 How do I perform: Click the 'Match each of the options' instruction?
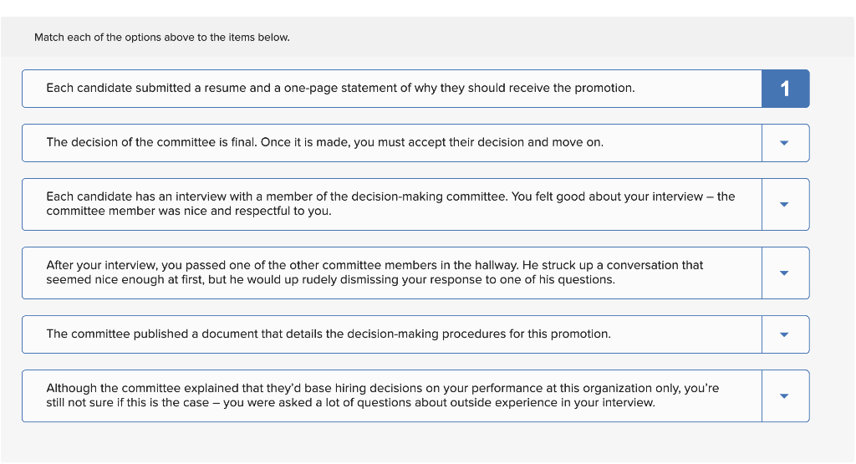coord(162,37)
